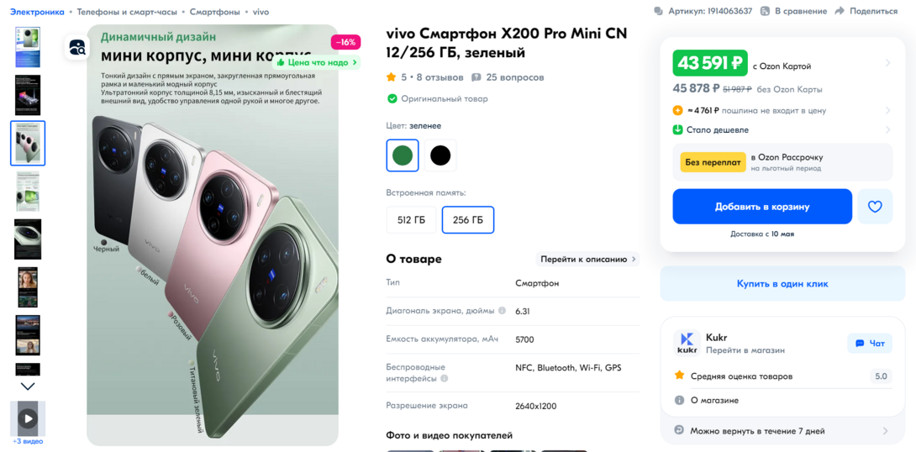Select 256 ГБ storage option
This screenshot has width=916, height=452.
[467, 220]
